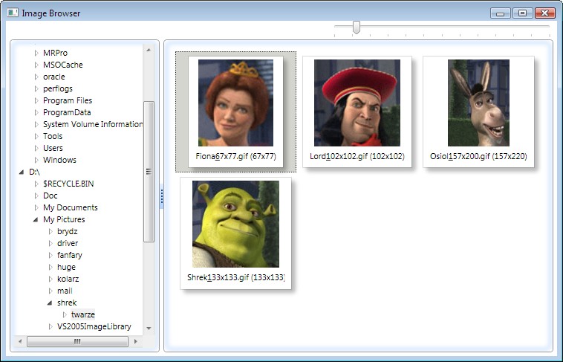Click the slider track's far right end
Screen dimensions: 563x362
[x=548, y=26]
